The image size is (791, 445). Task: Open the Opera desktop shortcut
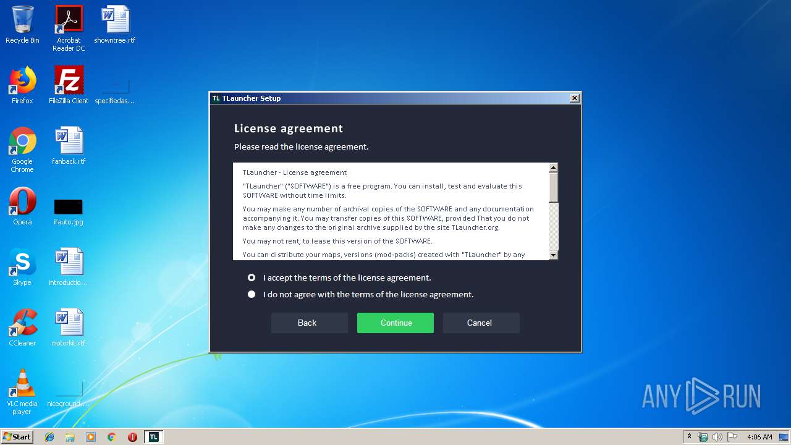(x=22, y=206)
